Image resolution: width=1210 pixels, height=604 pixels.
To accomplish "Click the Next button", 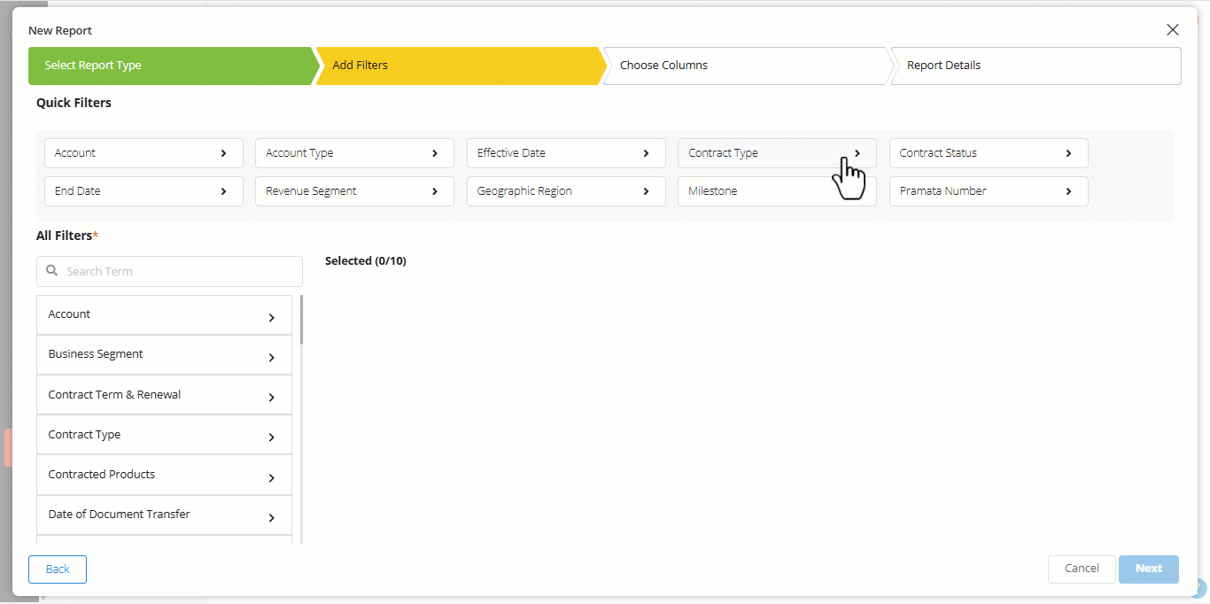I will (1149, 569).
